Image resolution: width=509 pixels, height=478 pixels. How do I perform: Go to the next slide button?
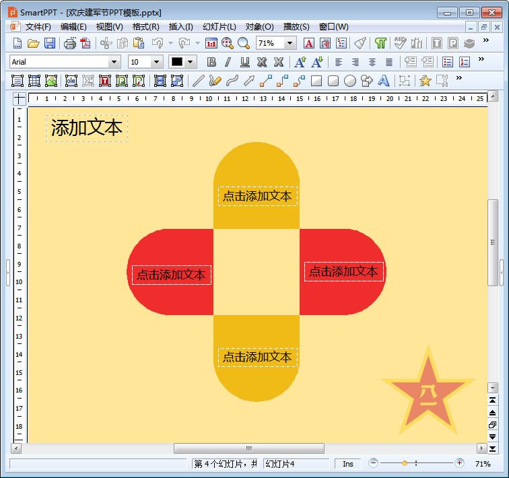point(492,437)
